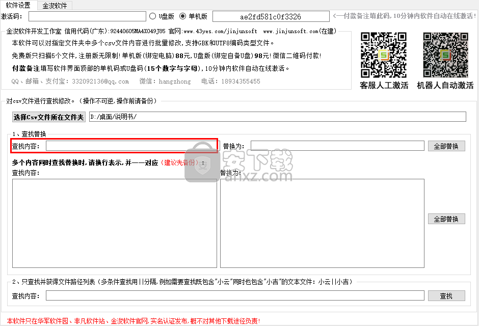
Task: Click the 查找 button
Action: tap(446, 296)
